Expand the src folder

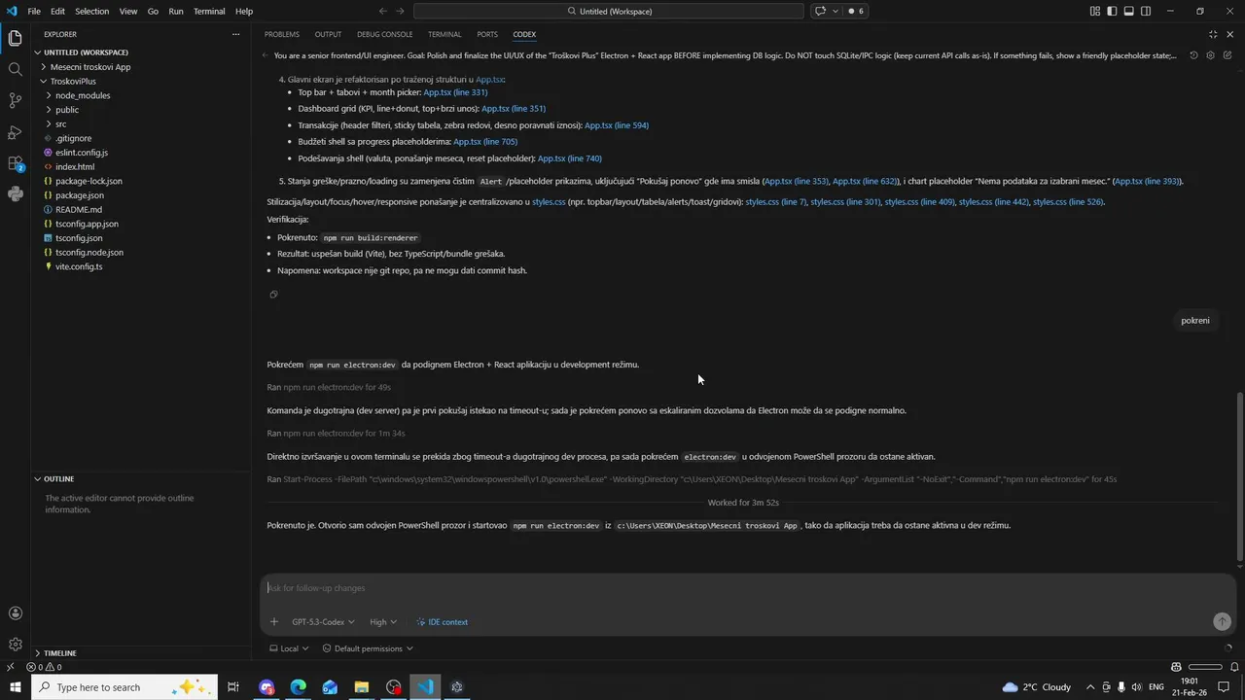coord(141,123)
